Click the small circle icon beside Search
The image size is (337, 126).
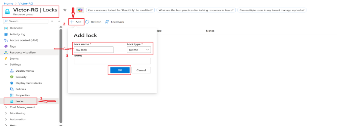[52, 21]
